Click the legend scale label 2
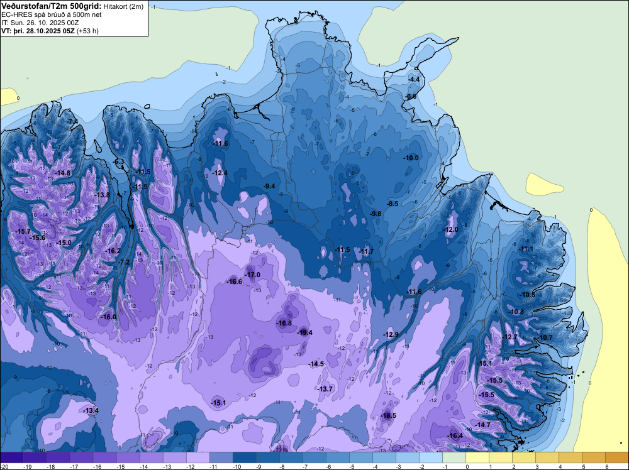This screenshot has height=470, width=629. (514, 466)
